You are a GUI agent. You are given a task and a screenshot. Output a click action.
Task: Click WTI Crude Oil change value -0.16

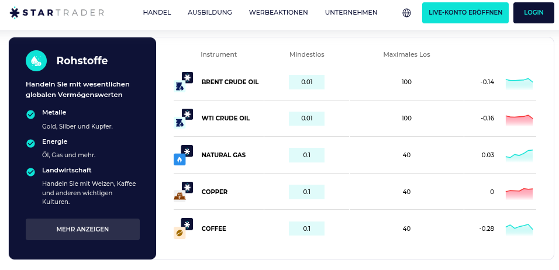pyautogui.click(x=487, y=118)
